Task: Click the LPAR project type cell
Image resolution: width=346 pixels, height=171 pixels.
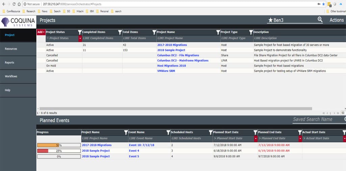Action: tap(224, 60)
